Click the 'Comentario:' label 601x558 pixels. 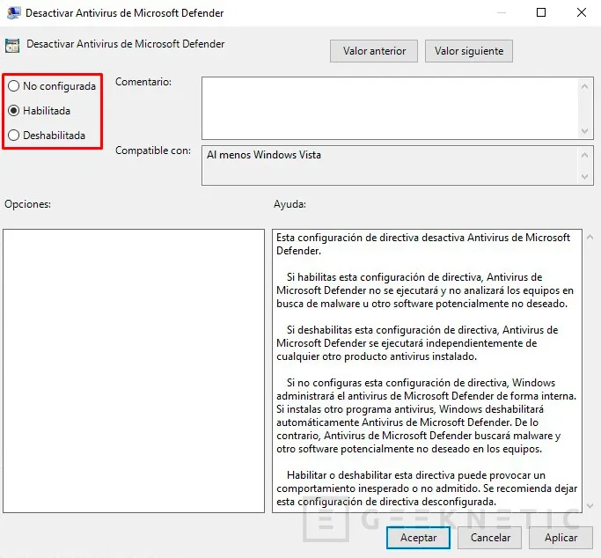(x=143, y=82)
